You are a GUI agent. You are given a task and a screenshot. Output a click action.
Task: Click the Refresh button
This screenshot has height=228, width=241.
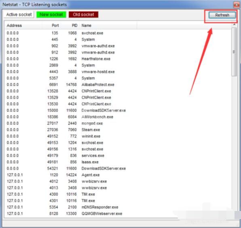click(x=222, y=15)
